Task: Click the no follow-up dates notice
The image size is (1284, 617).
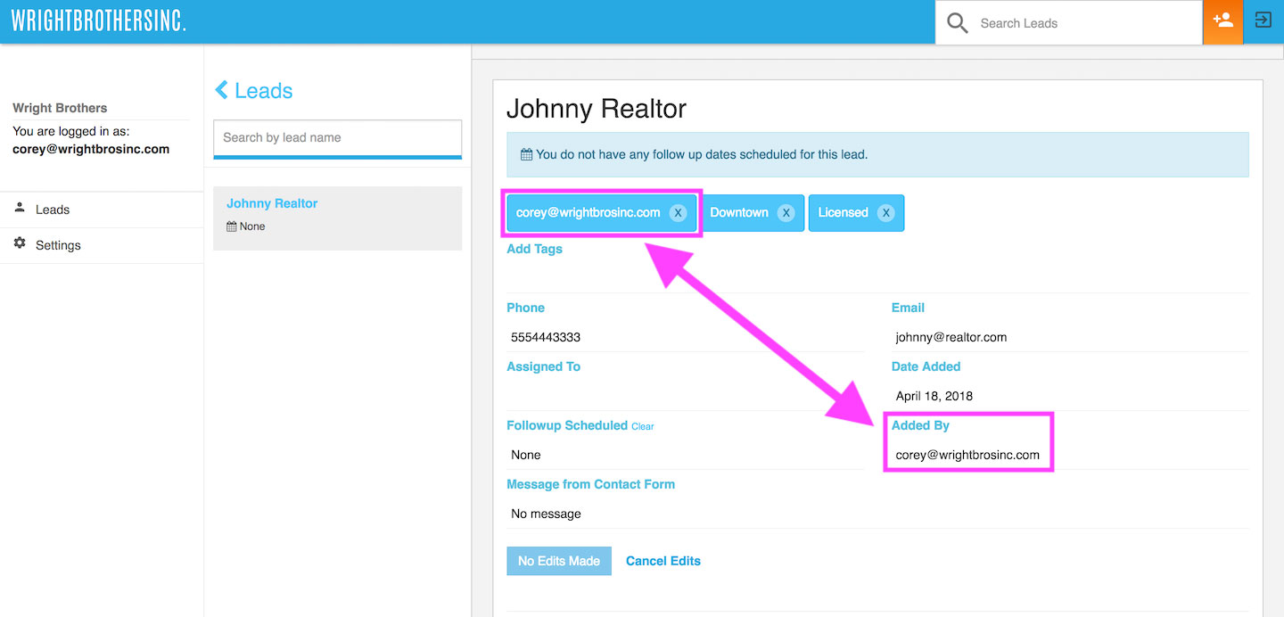Action: click(877, 154)
